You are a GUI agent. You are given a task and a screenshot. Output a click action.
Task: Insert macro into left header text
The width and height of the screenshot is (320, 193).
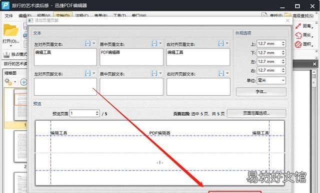click(x=88, y=43)
